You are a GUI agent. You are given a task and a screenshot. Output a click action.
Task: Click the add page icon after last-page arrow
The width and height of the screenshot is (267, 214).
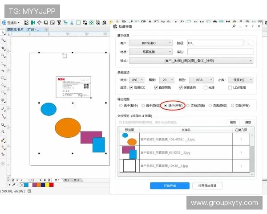[x=49, y=180]
